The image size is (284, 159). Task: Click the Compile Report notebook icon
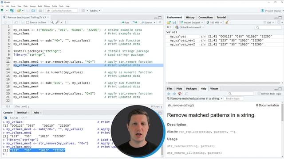pos(66,23)
